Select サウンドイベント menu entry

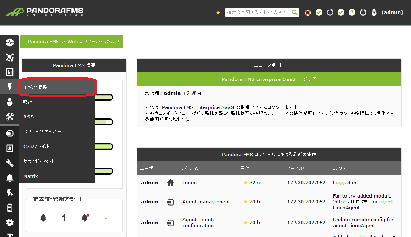point(57,161)
